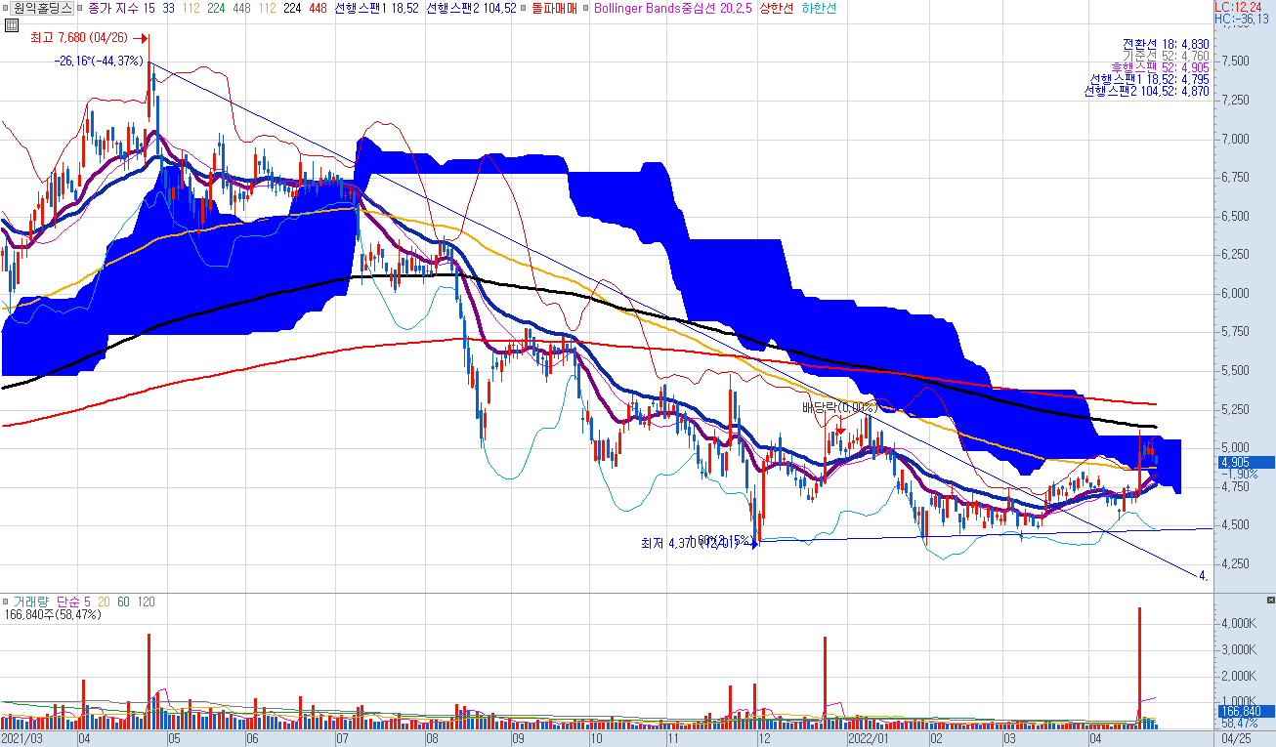
Task: Toggle the small square before 종가 지수
Action: [x=81, y=8]
